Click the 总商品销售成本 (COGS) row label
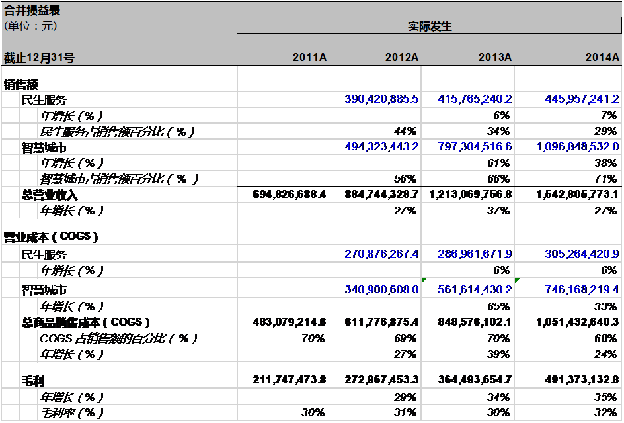Image resolution: width=624 pixels, height=423 pixels. pos(85,322)
